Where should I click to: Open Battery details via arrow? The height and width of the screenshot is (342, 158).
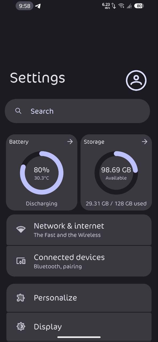tap(70, 142)
